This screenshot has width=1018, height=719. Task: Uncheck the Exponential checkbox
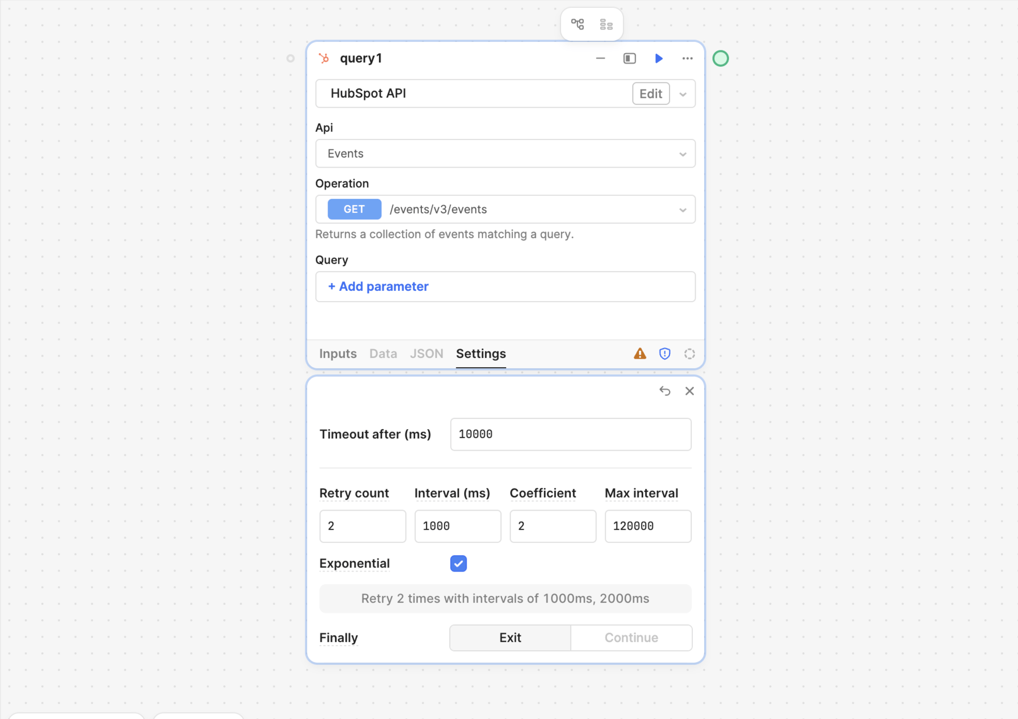click(458, 564)
